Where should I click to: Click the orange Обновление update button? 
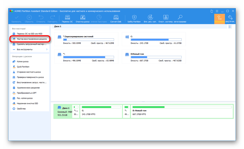(219, 19)
